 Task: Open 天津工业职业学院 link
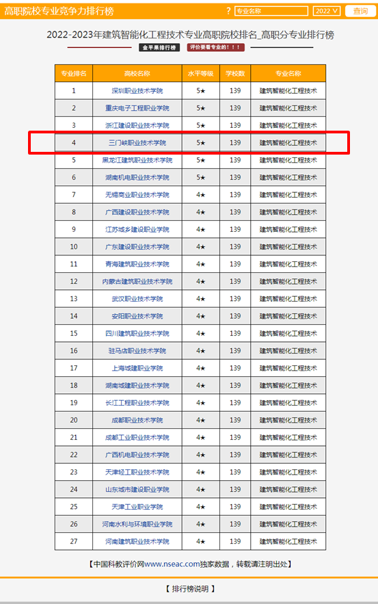(137, 507)
